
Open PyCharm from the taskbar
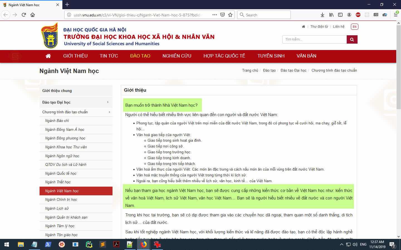click(89, 244)
